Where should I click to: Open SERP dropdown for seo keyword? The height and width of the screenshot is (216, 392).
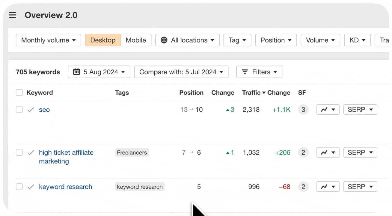[x=360, y=110]
